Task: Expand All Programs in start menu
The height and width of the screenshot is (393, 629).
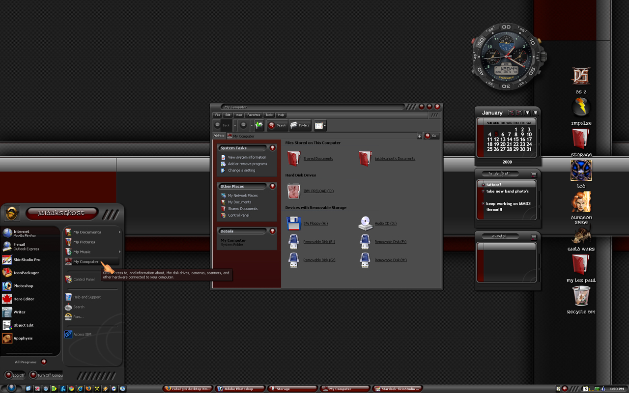Action: [30, 362]
